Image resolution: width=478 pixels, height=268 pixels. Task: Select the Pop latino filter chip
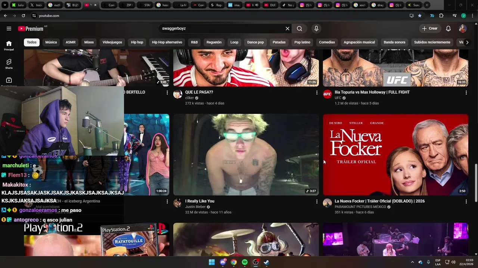tap(302, 42)
